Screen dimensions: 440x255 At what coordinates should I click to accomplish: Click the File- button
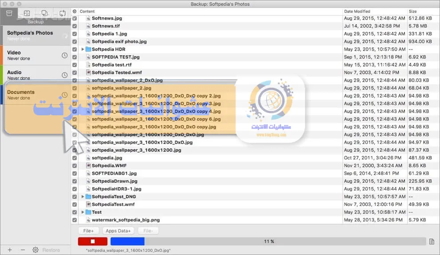coord(148,231)
